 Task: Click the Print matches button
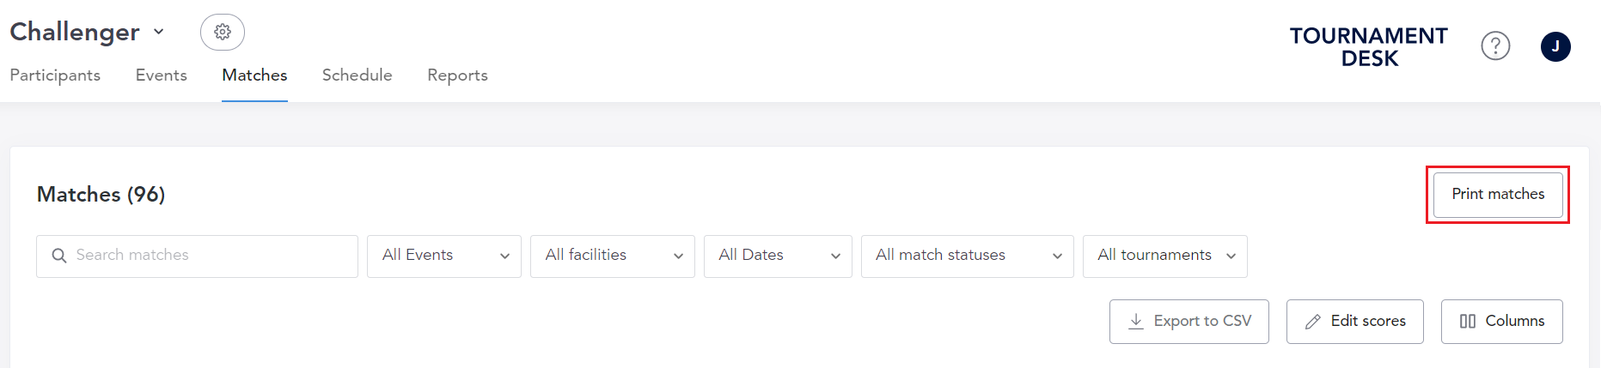tap(1498, 195)
